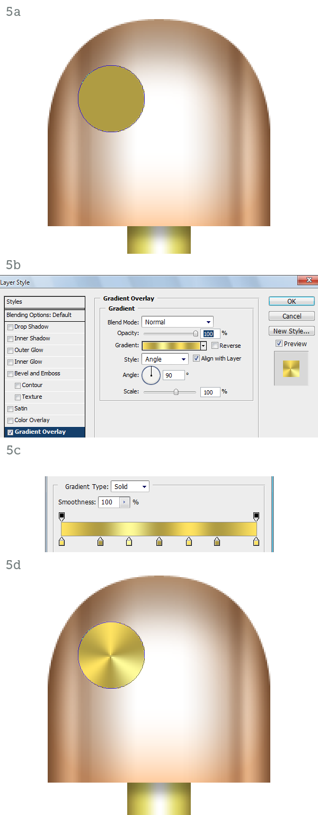Screen dimensions: 318x815
Task: Open the Blend Mode dropdown
Action: [178, 322]
